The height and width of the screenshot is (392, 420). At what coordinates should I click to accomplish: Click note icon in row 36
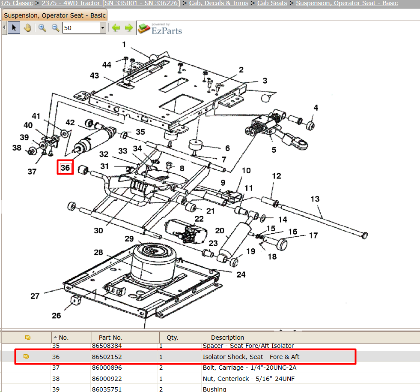26,356
